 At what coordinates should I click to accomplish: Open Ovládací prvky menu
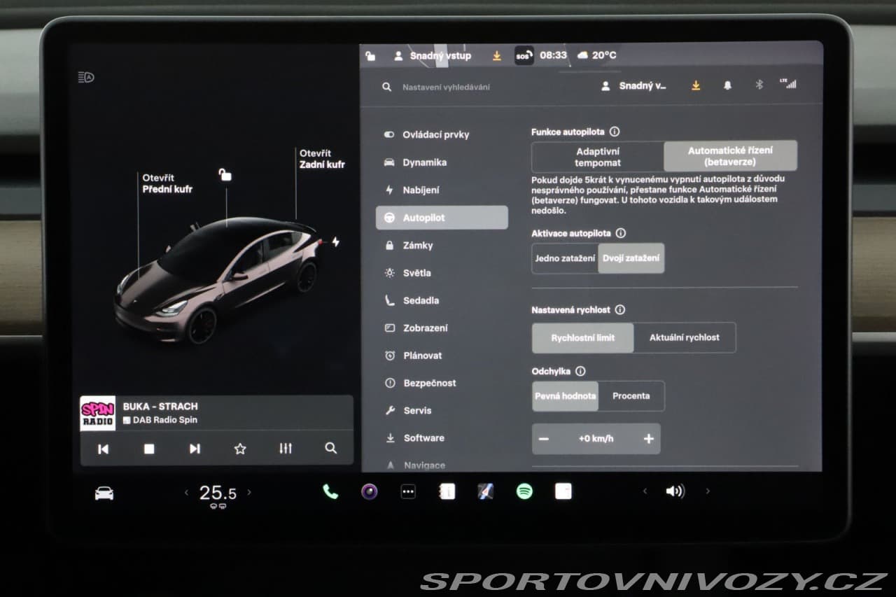[x=442, y=135]
